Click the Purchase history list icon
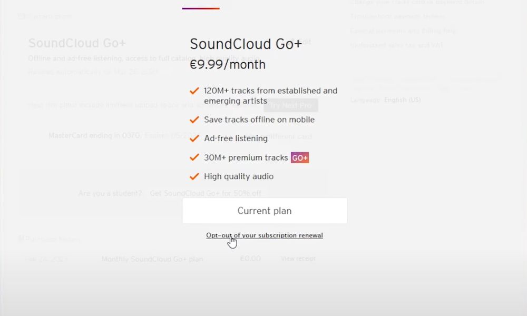Image resolution: width=527 pixels, height=316 pixels. (x=19, y=239)
